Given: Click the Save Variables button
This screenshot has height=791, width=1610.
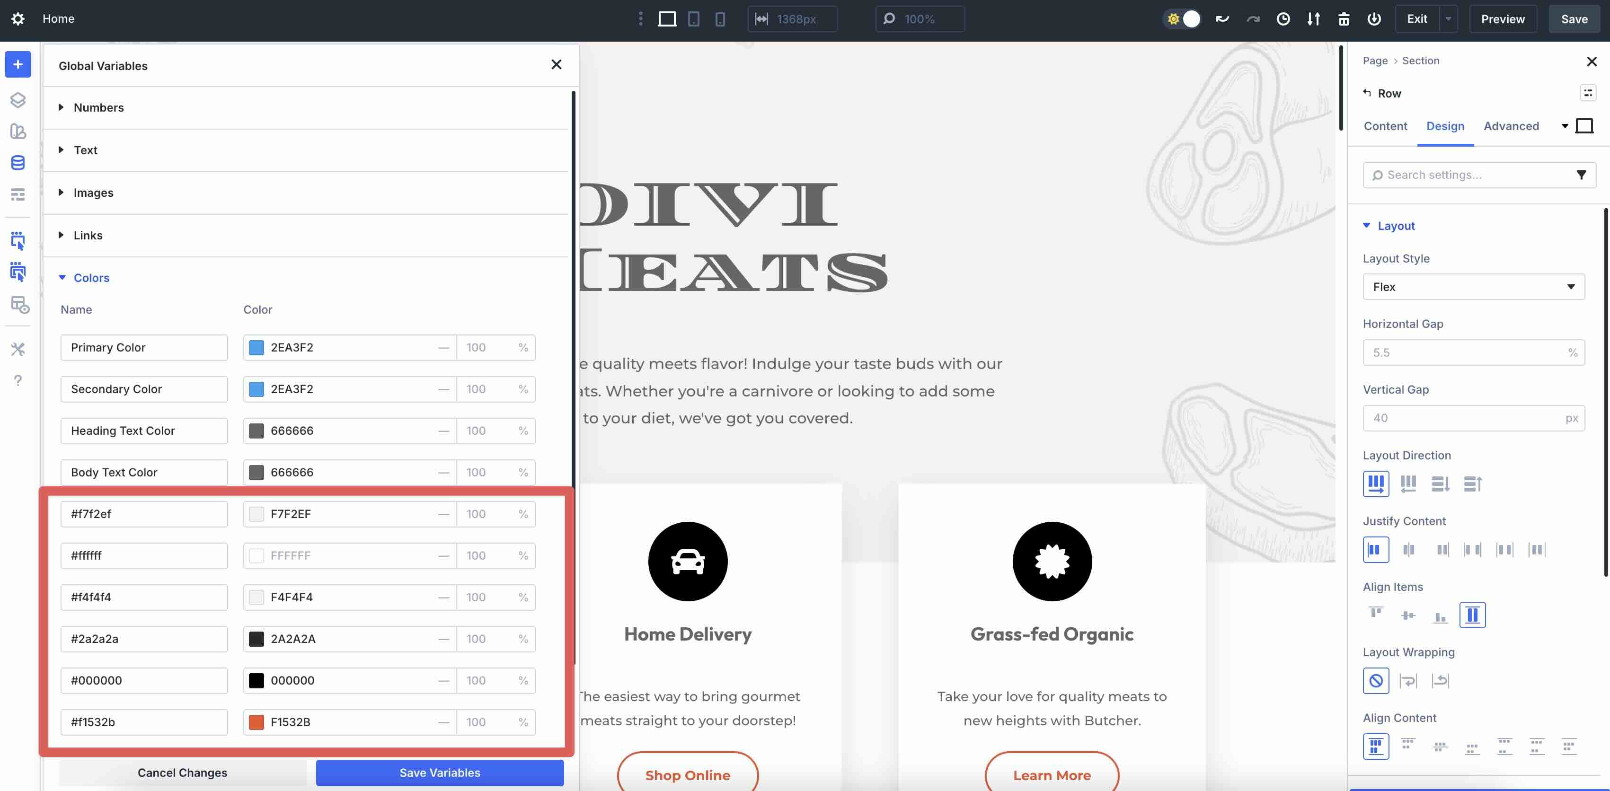Looking at the screenshot, I should [x=439, y=772].
